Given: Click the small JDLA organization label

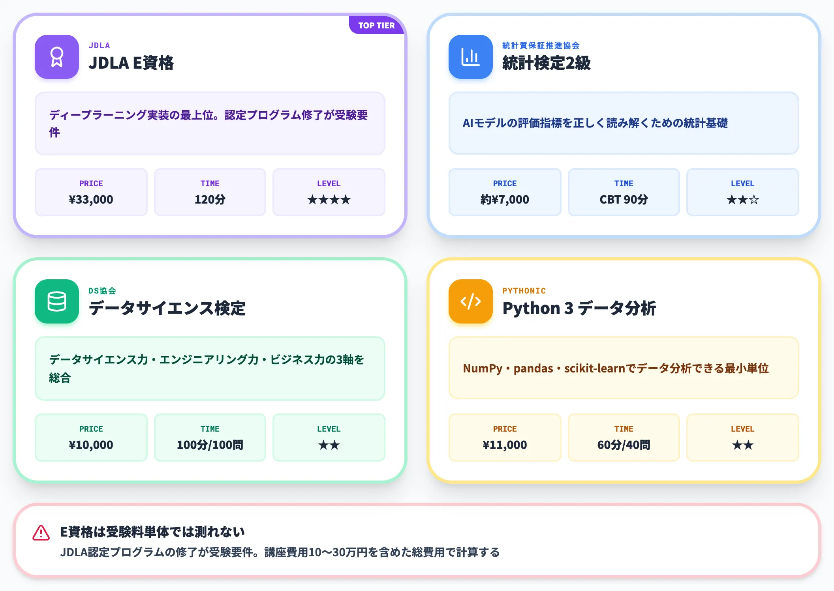Looking at the screenshot, I should coord(99,45).
